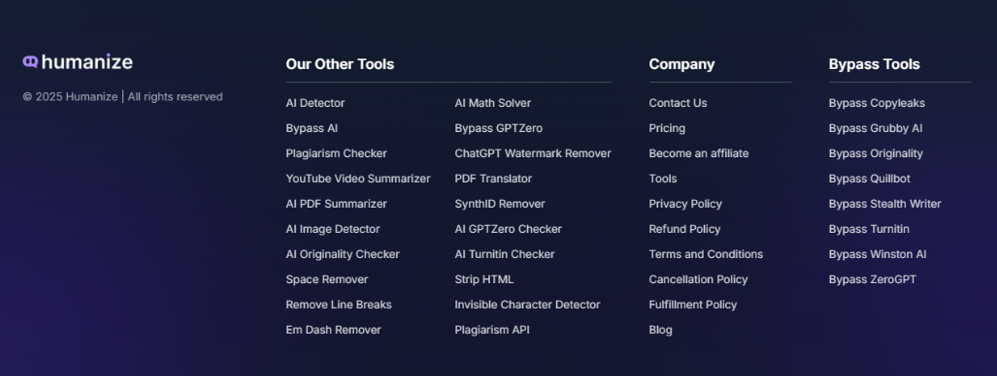
Task: Go to Plagiarism Checker
Action: click(336, 154)
